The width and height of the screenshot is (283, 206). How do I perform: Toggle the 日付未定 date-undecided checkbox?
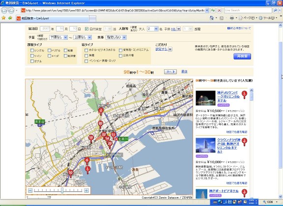(86, 29)
